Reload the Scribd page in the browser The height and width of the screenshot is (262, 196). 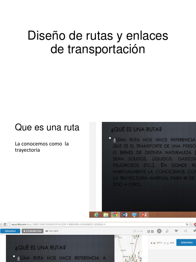[x=5, y=224]
